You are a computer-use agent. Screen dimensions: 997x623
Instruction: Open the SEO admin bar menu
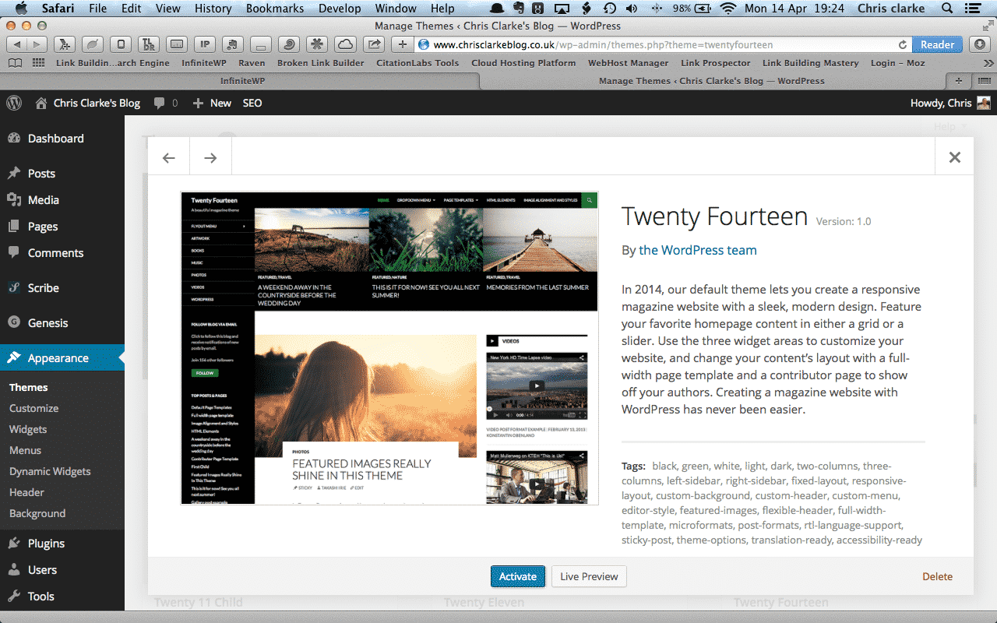tap(252, 103)
